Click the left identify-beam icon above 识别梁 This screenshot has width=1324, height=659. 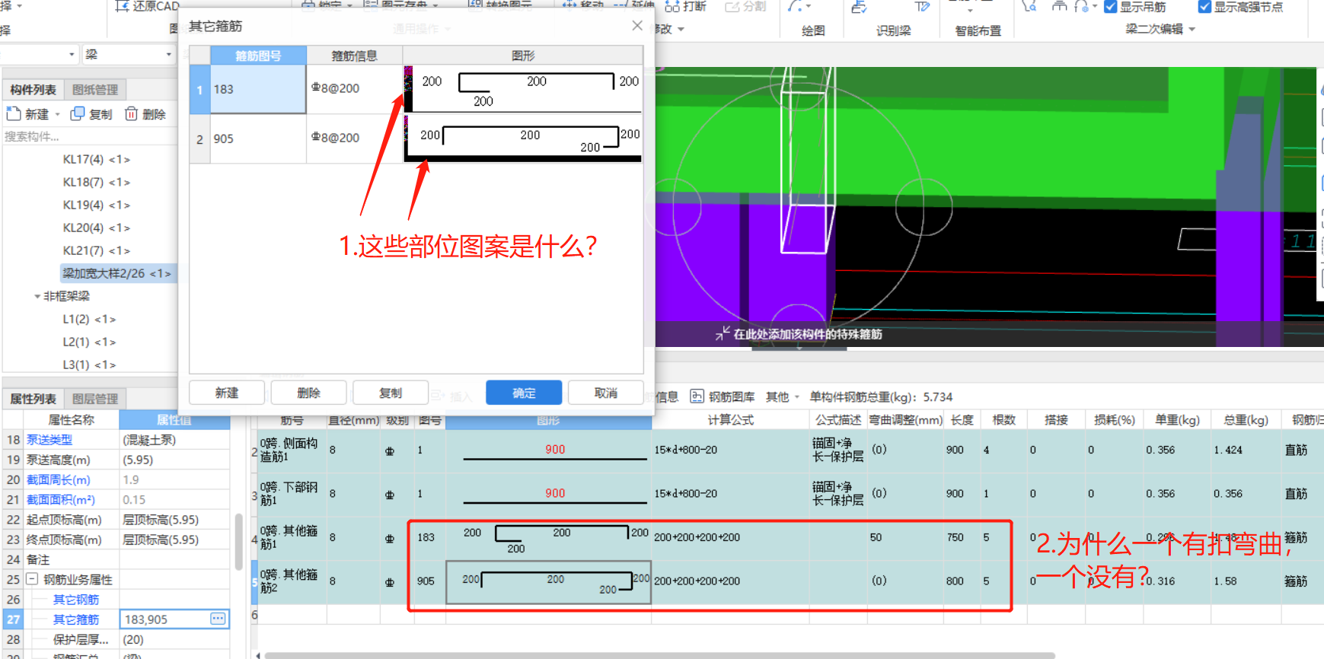point(859,7)
